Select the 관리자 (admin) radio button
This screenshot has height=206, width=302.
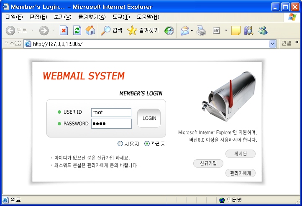coord(147,144)
